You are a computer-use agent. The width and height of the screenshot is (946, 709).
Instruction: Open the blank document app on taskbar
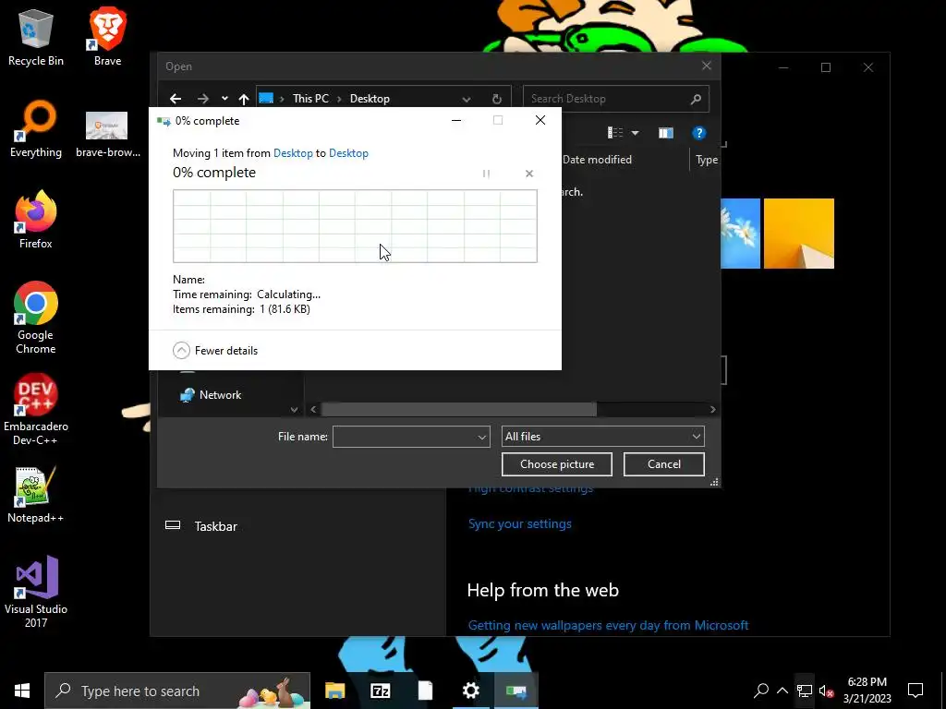coord(425,691)
